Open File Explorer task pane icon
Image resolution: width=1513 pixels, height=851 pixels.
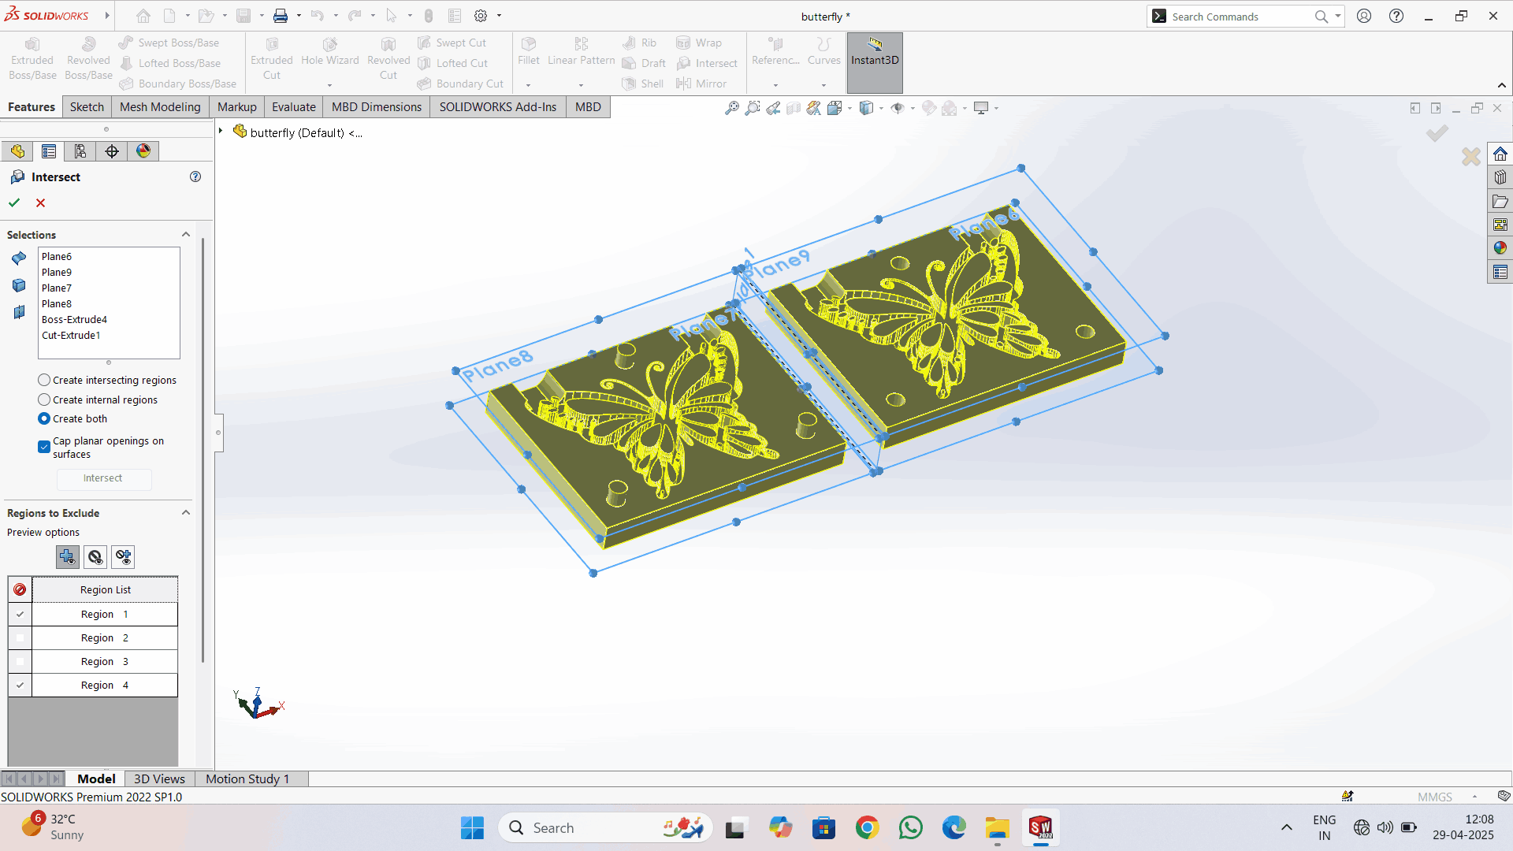pos(1500,201)
